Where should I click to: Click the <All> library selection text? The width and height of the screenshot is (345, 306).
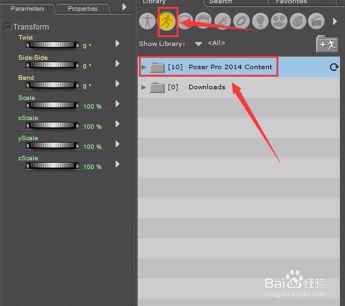click(216, 43)
